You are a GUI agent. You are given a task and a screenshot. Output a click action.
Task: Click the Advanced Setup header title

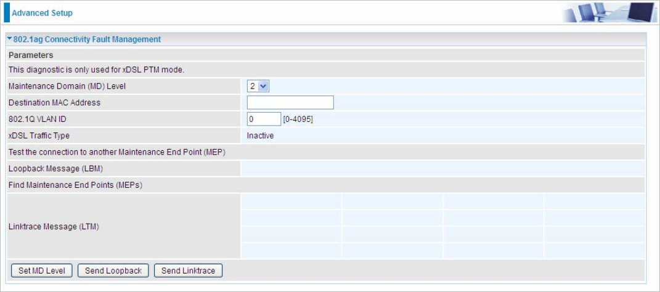[x=42, y=13]
